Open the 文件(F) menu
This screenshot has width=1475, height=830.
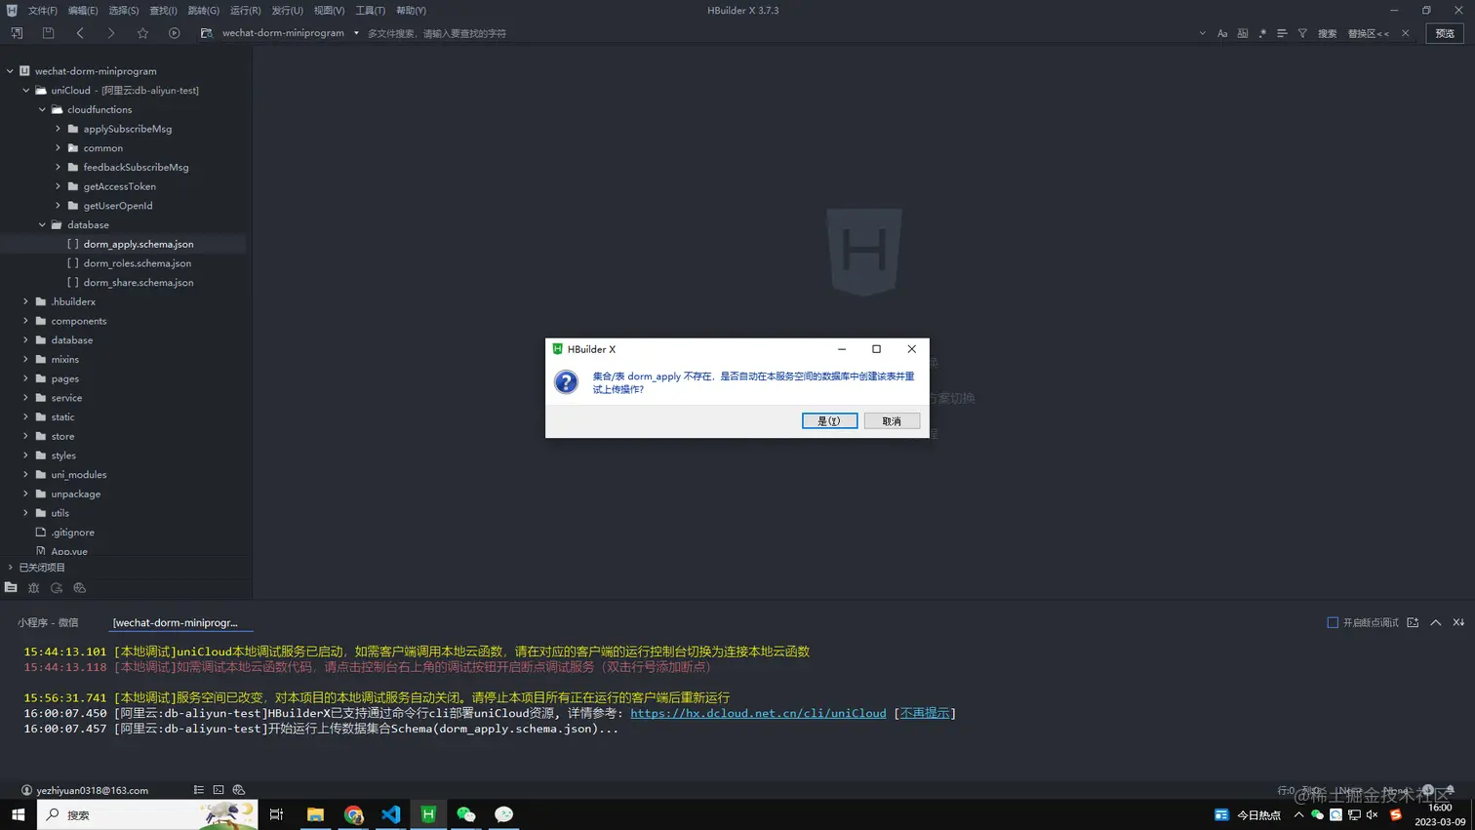pos(42,11)
